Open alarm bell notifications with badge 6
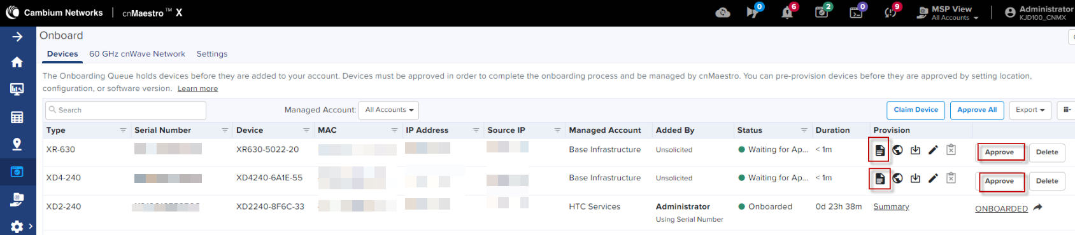The image size is (1075, 235). coord(788,12)
